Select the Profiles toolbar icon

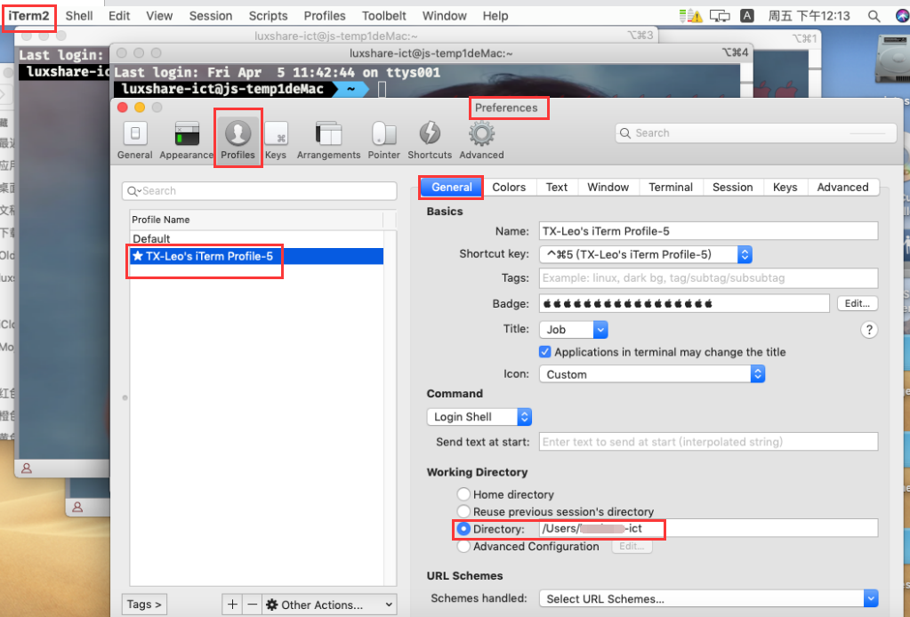238,140
